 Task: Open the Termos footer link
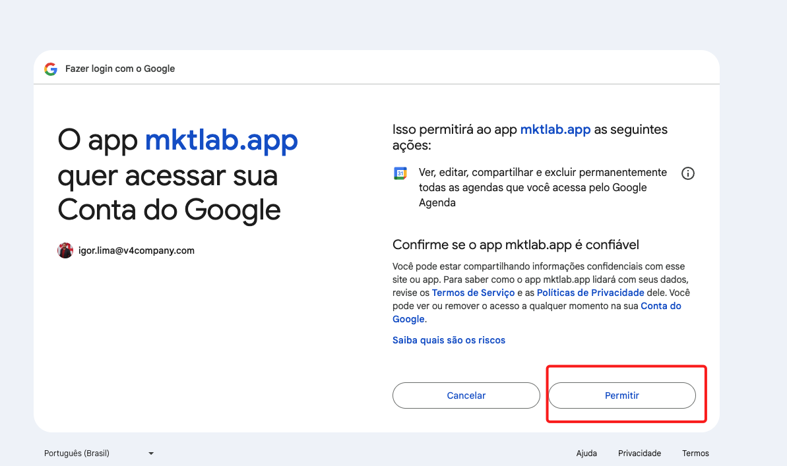695,453
